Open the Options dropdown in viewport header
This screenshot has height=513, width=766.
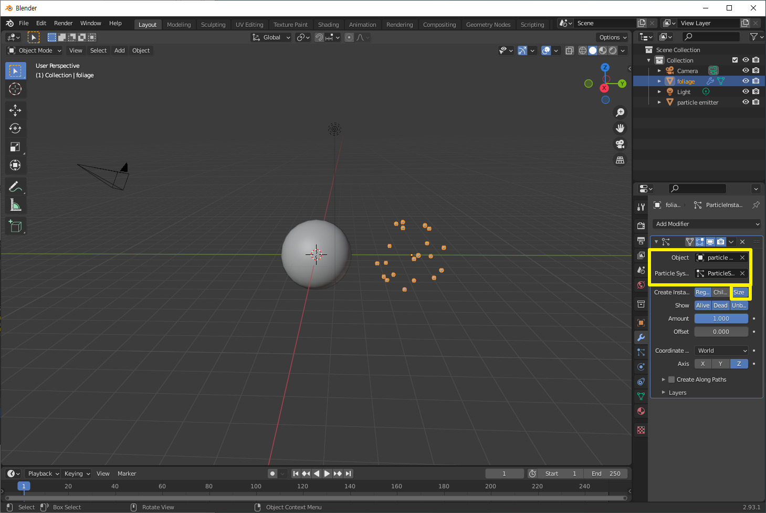click(613, 37)
